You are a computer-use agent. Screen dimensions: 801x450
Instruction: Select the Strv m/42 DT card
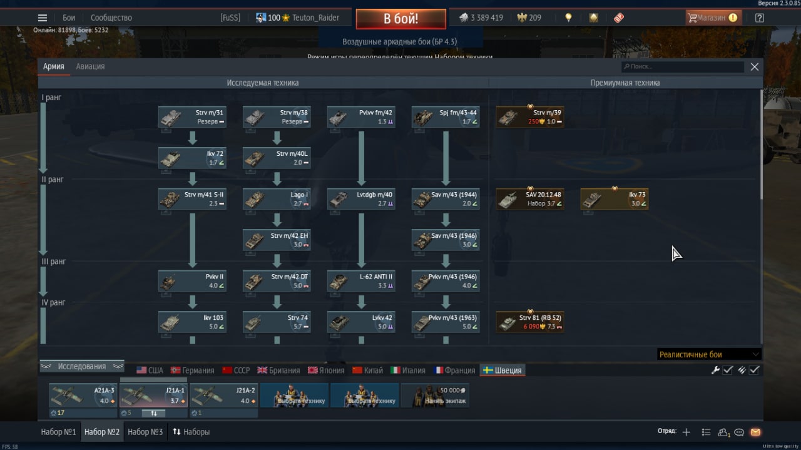(x=277, y=281)
